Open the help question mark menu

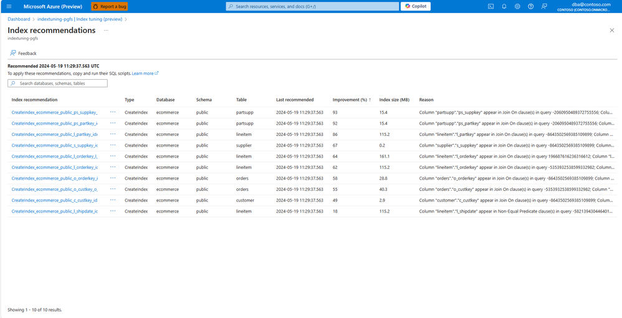point(531,6)
